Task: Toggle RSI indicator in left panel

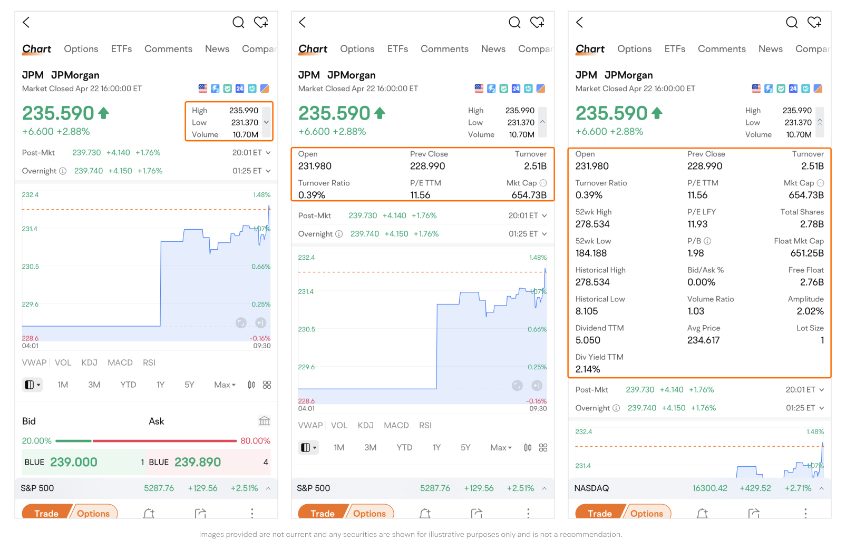Action: pos(149,362)
